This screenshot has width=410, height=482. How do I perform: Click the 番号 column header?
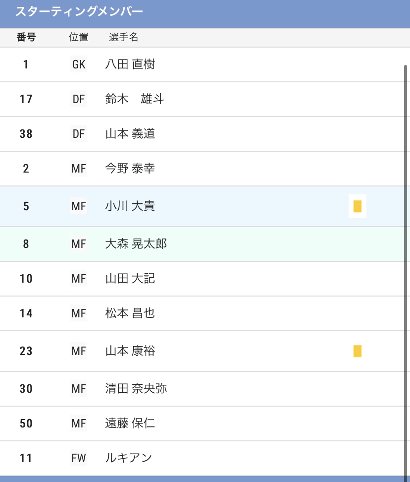pos(26,37)
